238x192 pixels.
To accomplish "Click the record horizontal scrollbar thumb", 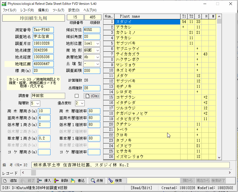I will (x=33, y=173).
